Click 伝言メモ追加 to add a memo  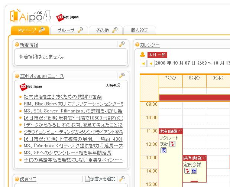point(100,179)
